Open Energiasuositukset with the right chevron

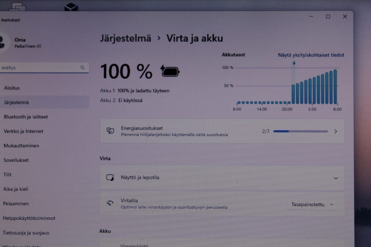pos(335,132)
